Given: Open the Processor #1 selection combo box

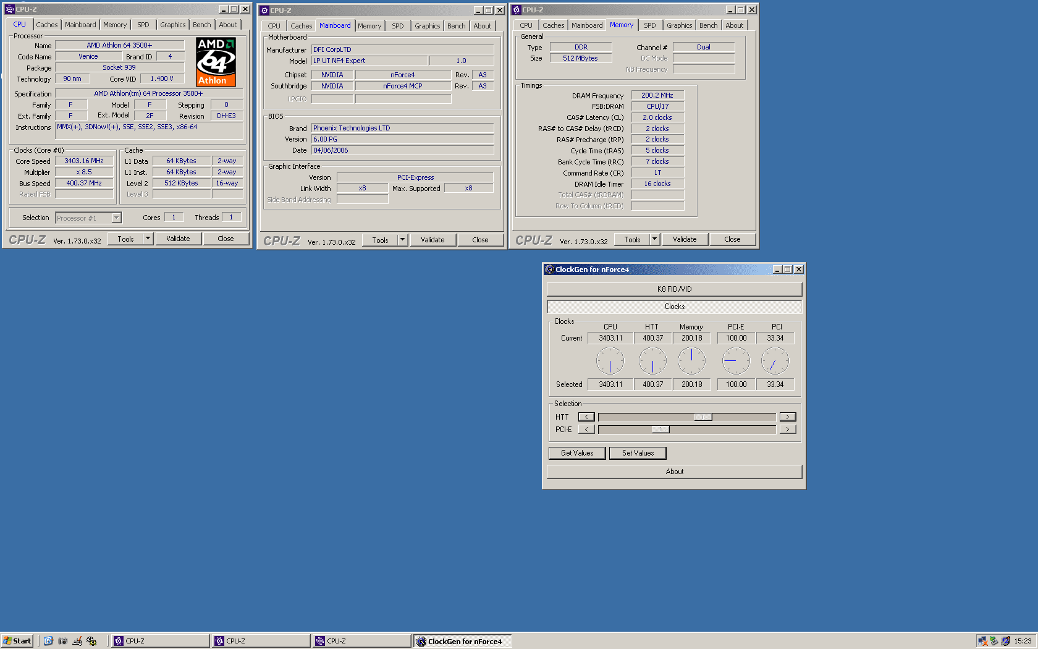Looking at the screenshot, I should [89, 218].
